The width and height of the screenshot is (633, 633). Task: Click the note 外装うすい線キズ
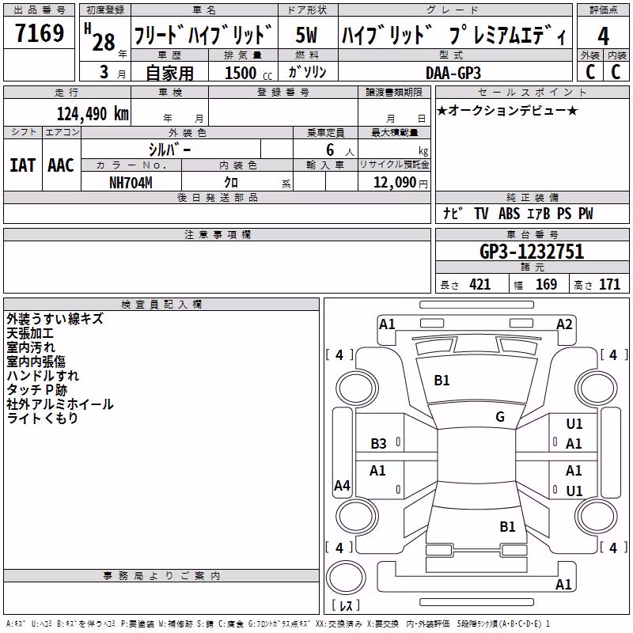point(55,319)
